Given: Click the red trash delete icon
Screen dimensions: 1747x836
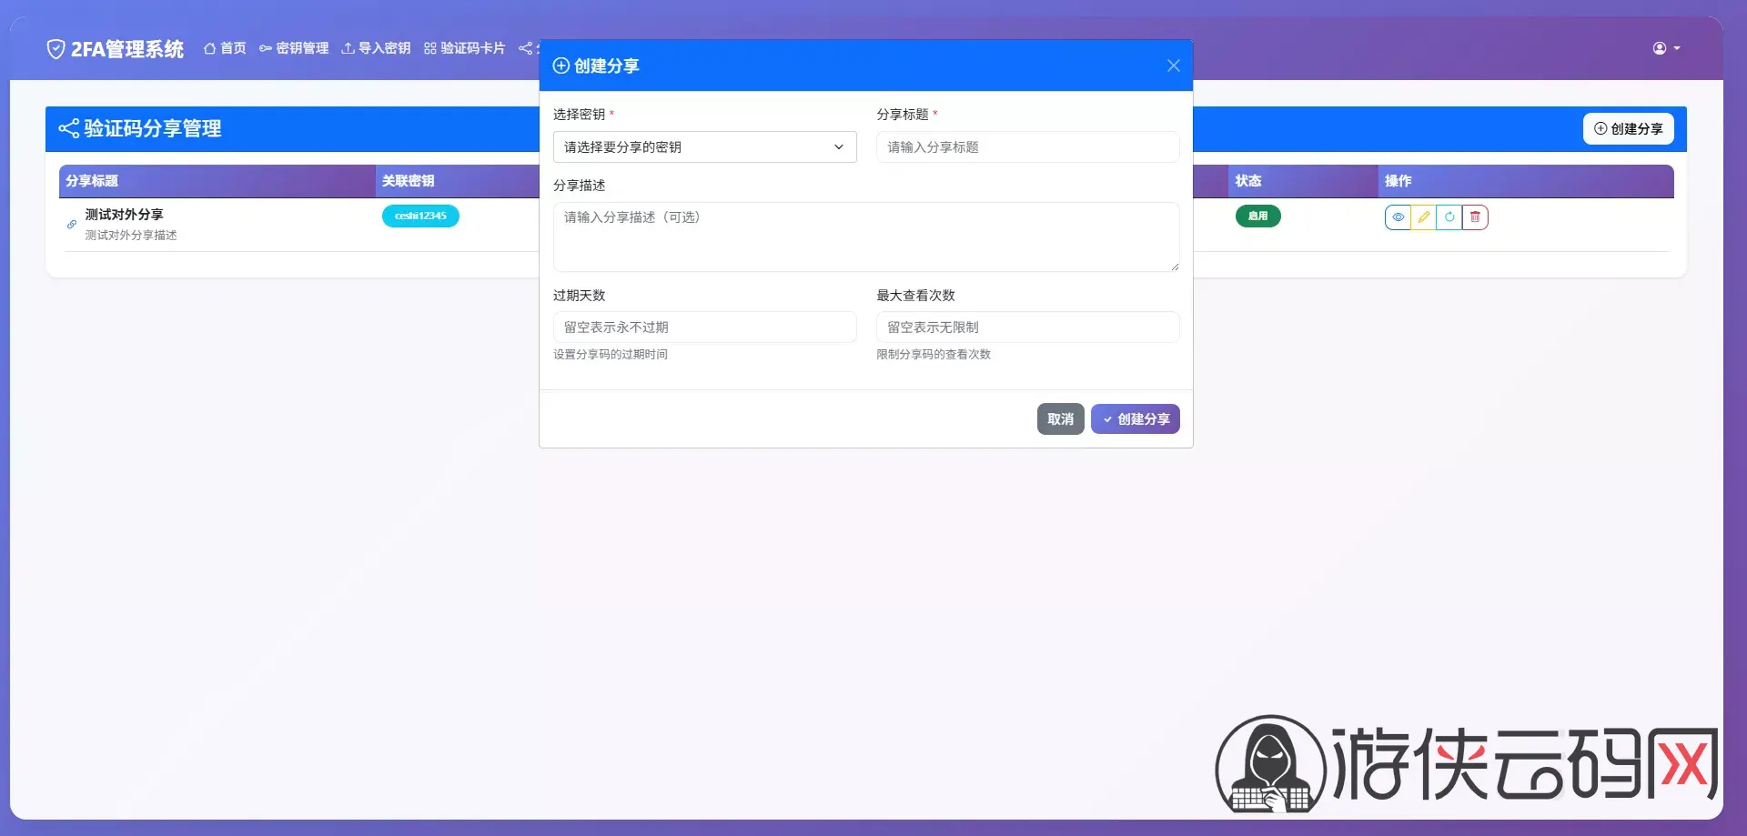Looking at the screenshot, I should point(1475,217).
